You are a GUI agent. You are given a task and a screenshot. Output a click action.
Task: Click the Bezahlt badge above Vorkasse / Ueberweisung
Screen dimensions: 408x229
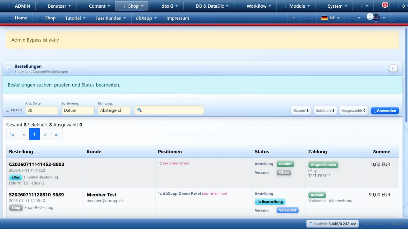(x=317, y=195)
